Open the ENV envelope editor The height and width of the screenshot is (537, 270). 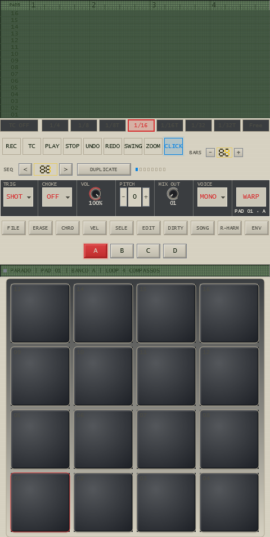(x=256, y=228)
